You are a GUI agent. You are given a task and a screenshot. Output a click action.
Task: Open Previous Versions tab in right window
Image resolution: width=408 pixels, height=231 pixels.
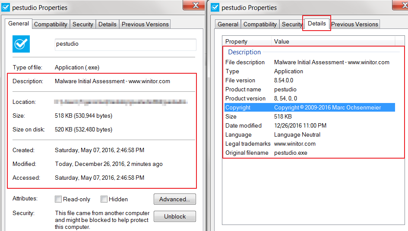tap(354, 24)
